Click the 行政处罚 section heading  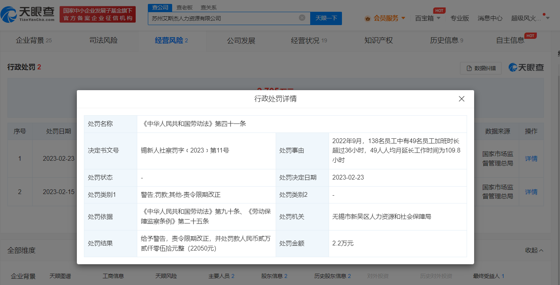24,67
